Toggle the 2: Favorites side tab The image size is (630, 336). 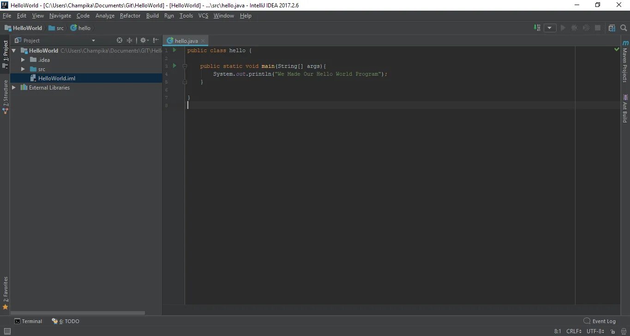click(5, 293)
